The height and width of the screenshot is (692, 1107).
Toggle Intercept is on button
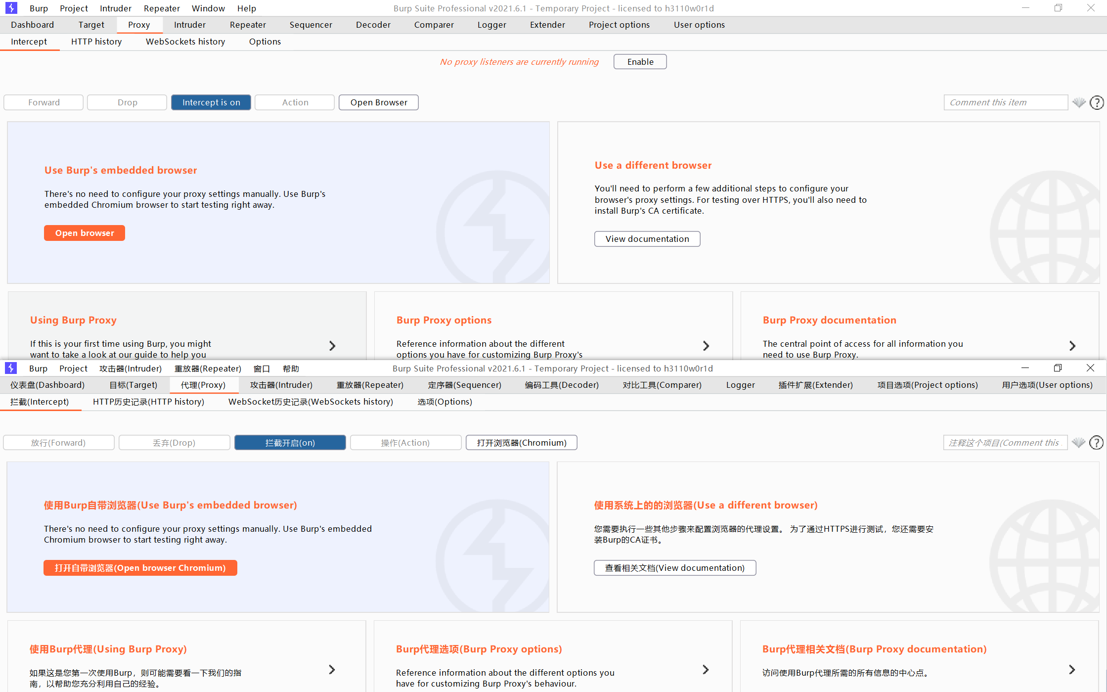click(210, 102)
